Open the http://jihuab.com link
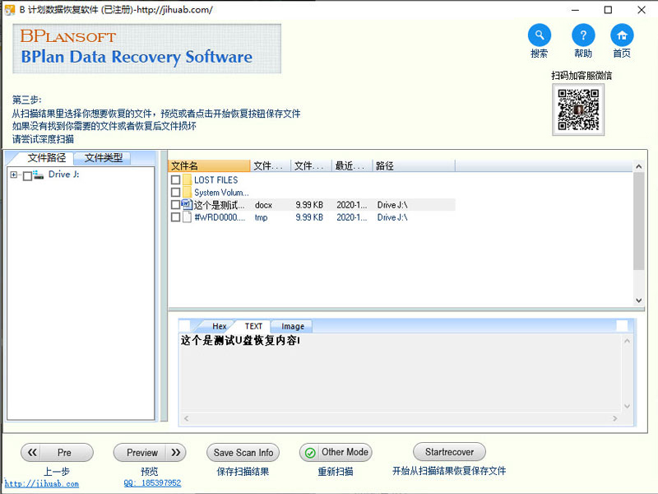Image resolution: width=658 pixels, height=494 pixels. (x=41, y=483)
